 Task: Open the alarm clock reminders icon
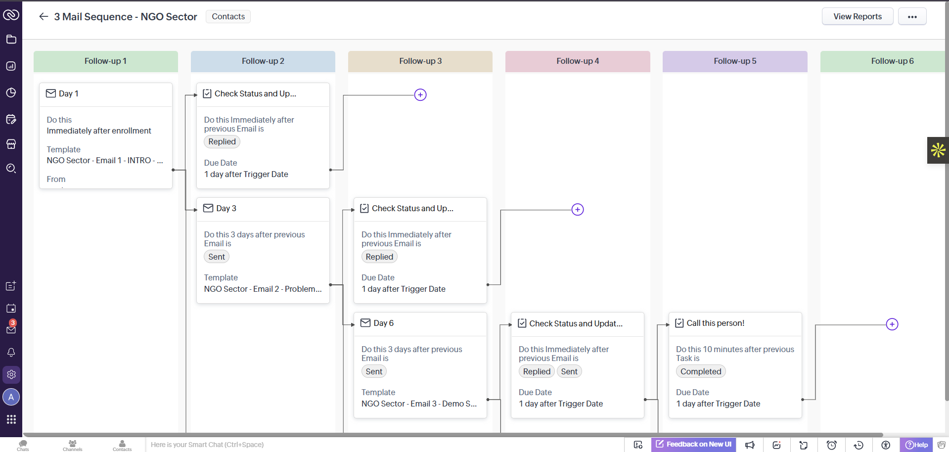832,445
